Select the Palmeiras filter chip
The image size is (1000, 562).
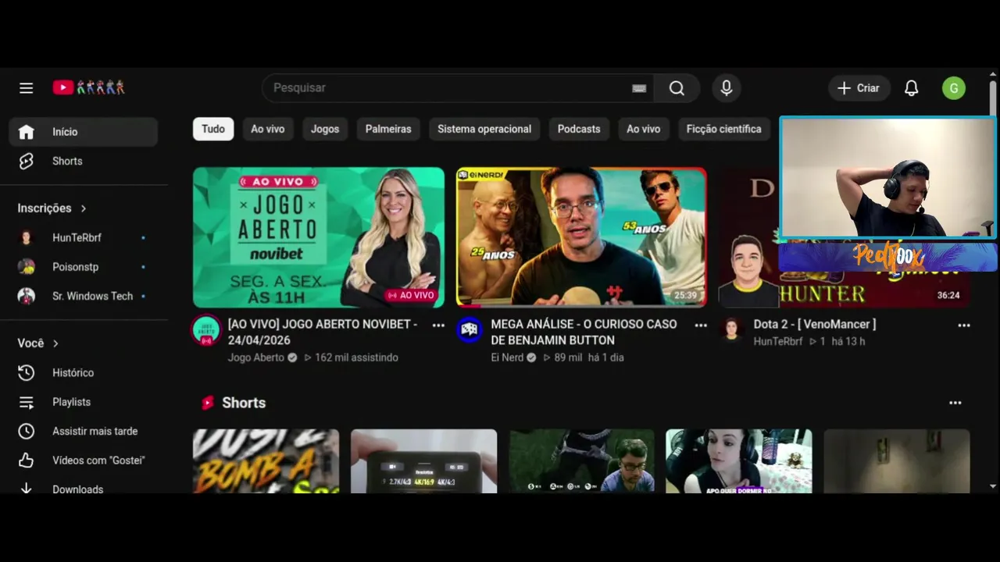click(388, 129)
